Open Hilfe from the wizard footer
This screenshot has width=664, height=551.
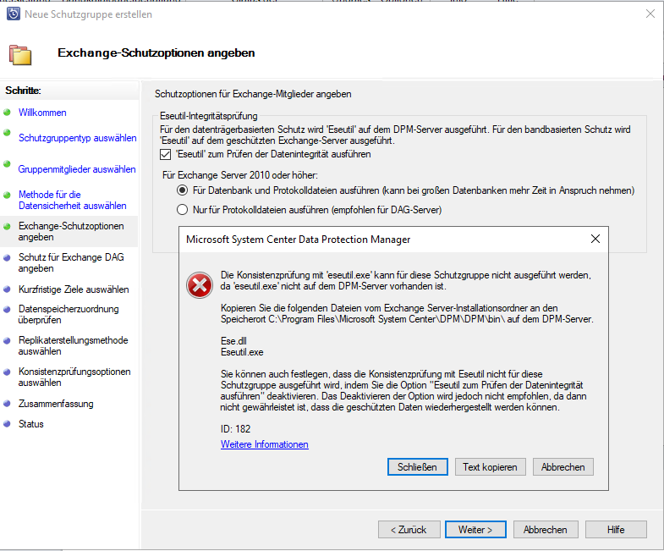[x=616, y=530]
